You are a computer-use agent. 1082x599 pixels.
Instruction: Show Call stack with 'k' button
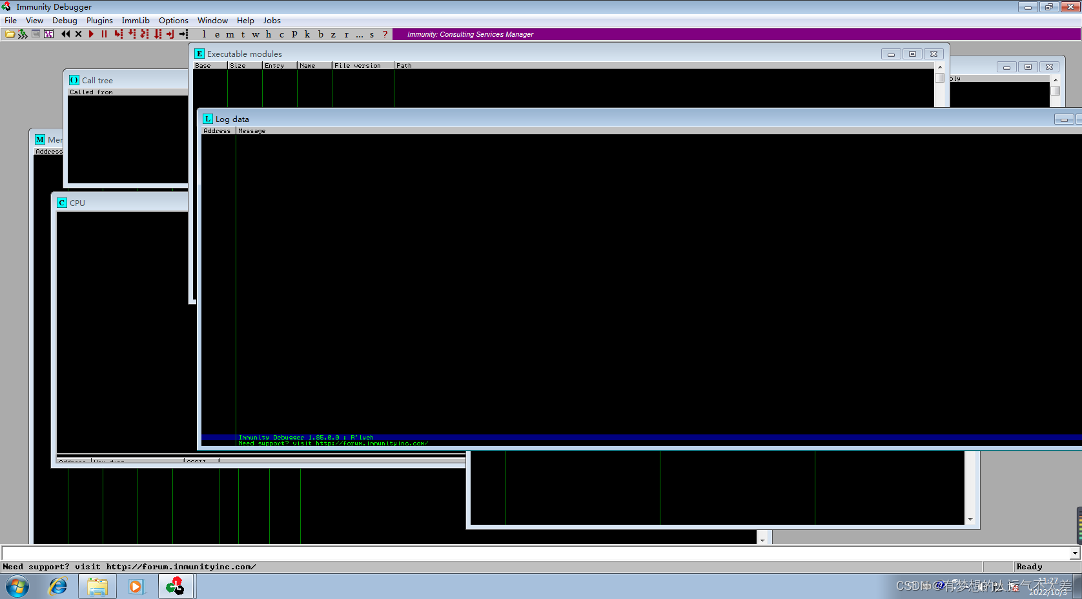click(x=307, y=34)
